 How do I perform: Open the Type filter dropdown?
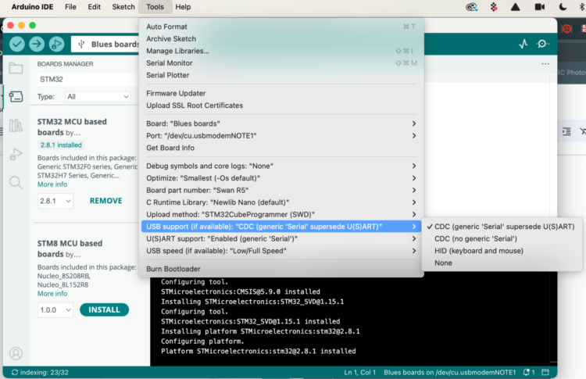tap(98, 97)
